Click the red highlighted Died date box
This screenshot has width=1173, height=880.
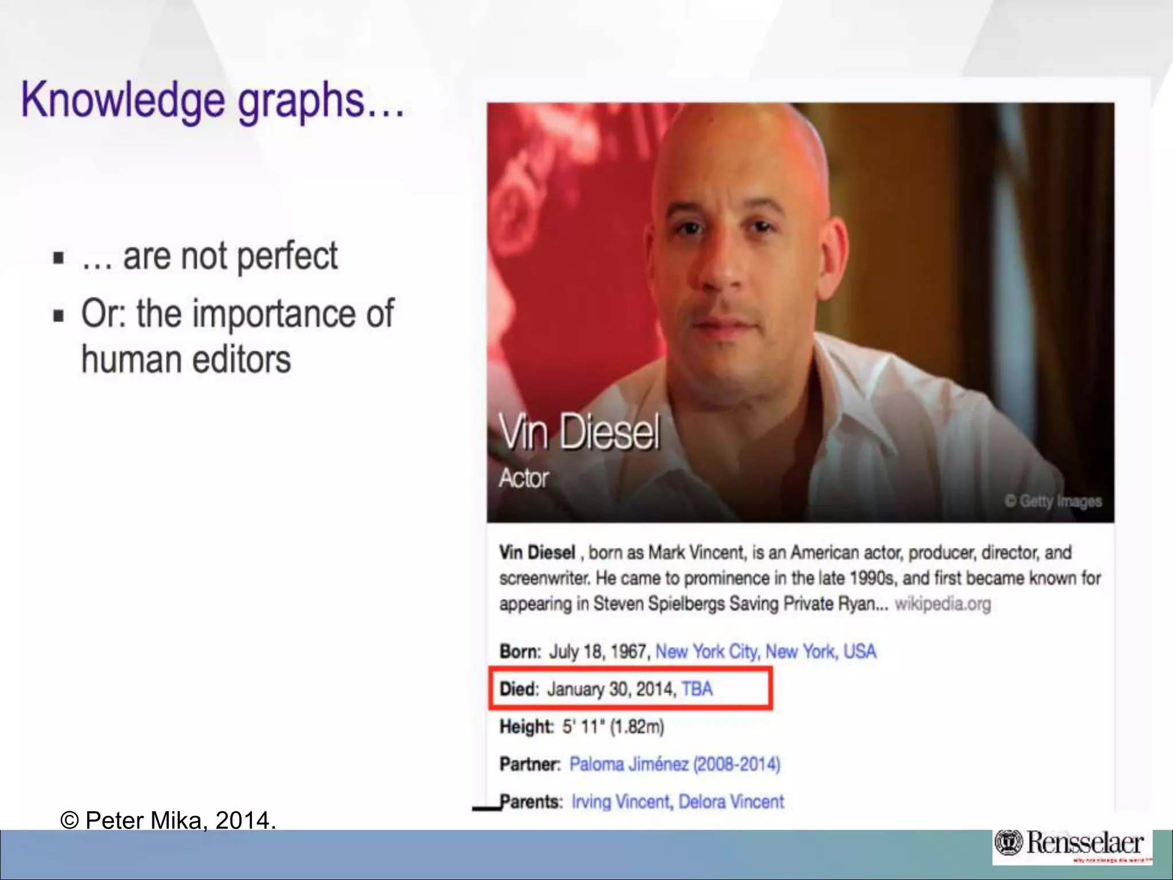click(630, 688)
